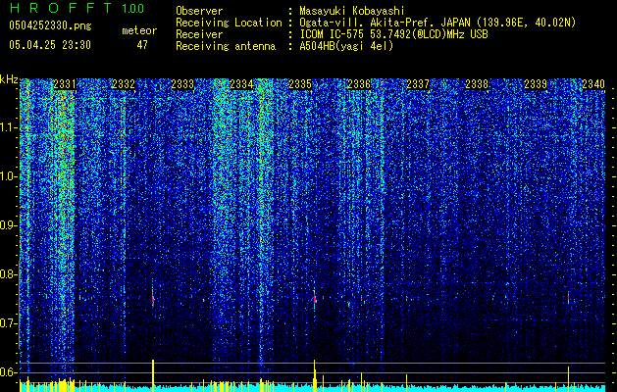Select the ICOM IC-575 receiver value
The width and height of the screenshot is (617, 392).
pos(393,34)
